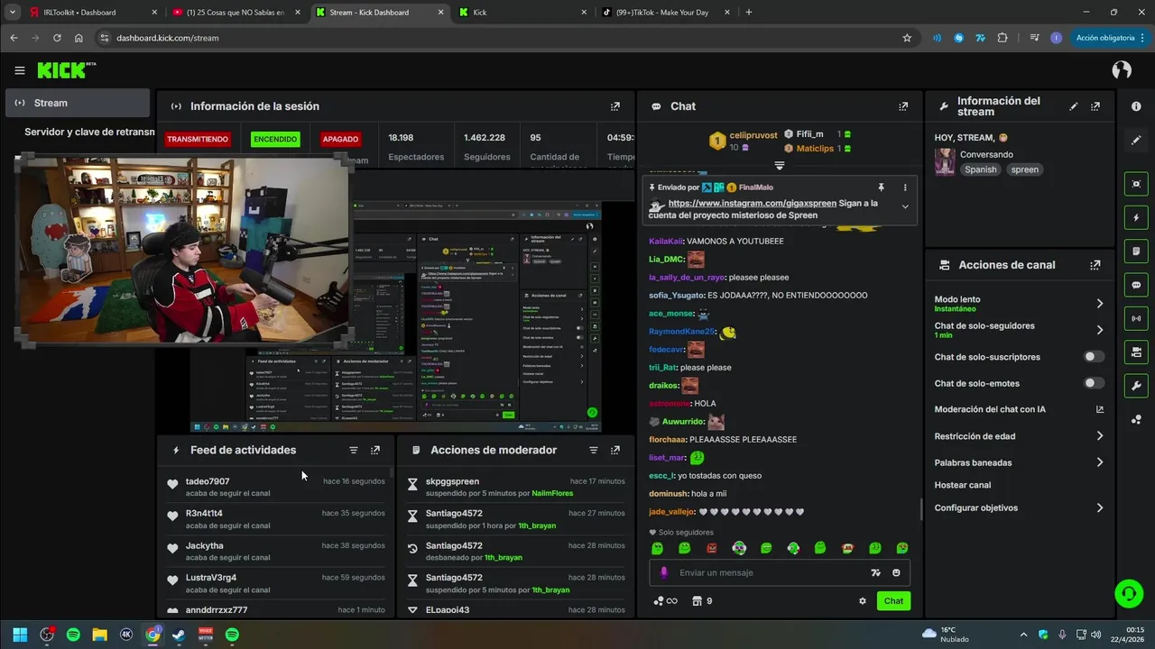The width and height of the screenshot is (1155, 649).
Task: Pop out the Chat panel
Action: [x=903, y=106]
